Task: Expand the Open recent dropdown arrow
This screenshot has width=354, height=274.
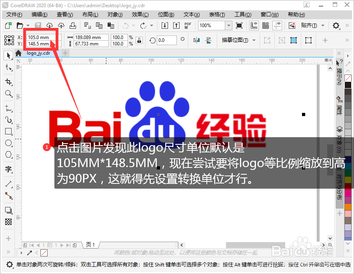Action: [x=28, y=26]
